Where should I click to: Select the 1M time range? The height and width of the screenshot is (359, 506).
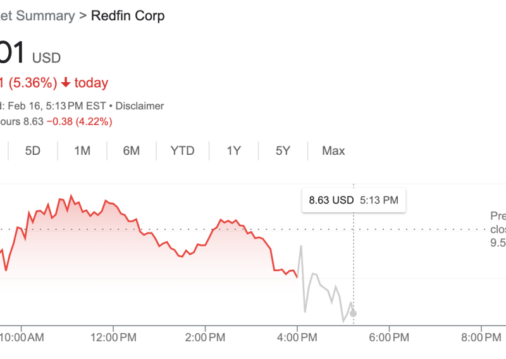[x=82, y=151]
